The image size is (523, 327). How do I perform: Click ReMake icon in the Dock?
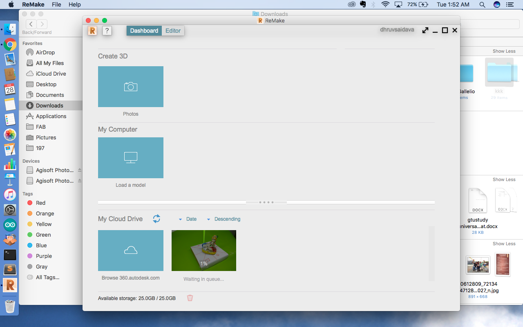coord(10,285)
